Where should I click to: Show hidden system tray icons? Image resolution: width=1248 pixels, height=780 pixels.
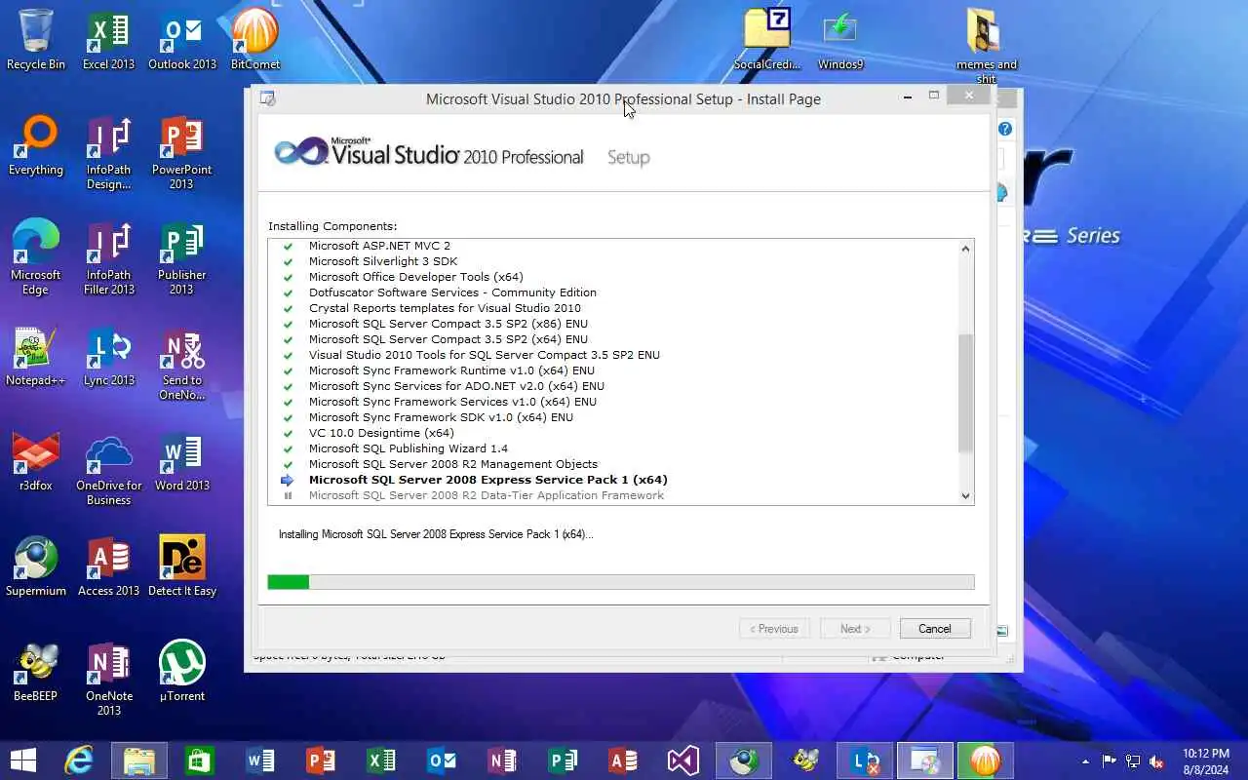coord(1085,761)
